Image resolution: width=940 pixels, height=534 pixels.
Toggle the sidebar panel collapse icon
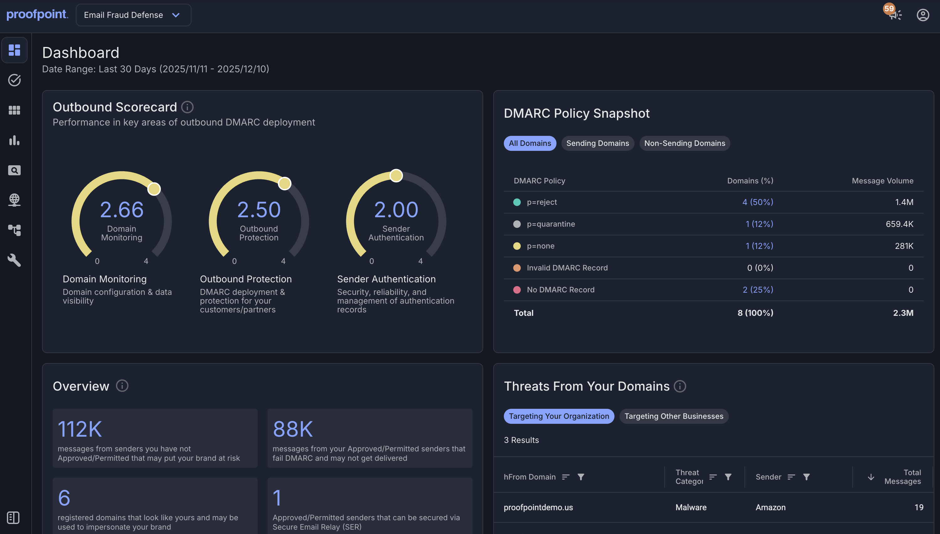pos(13,517)
